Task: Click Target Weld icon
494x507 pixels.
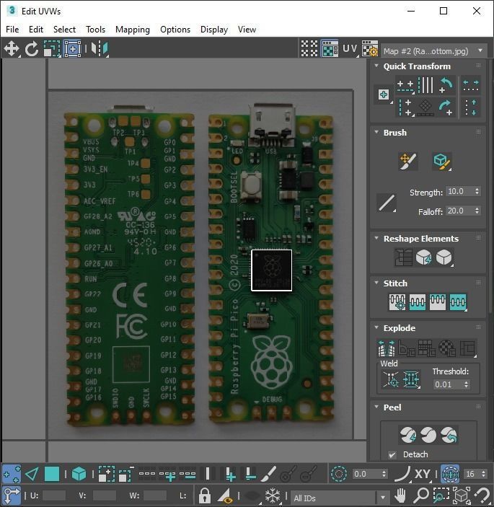Action: 391,379
